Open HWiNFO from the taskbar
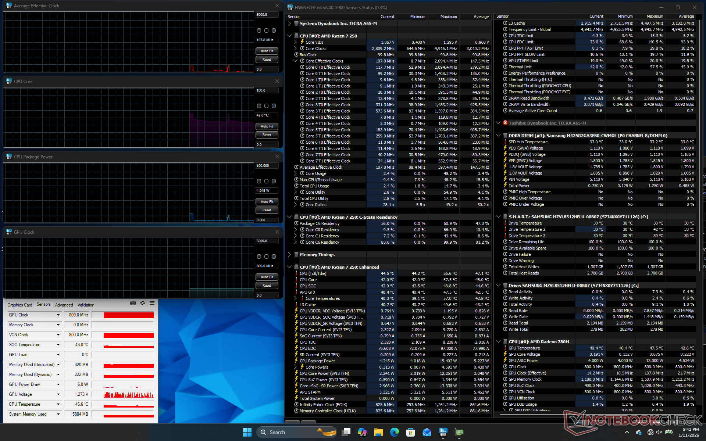The width and height of the screenshot is (706, 441). point(443,432)
